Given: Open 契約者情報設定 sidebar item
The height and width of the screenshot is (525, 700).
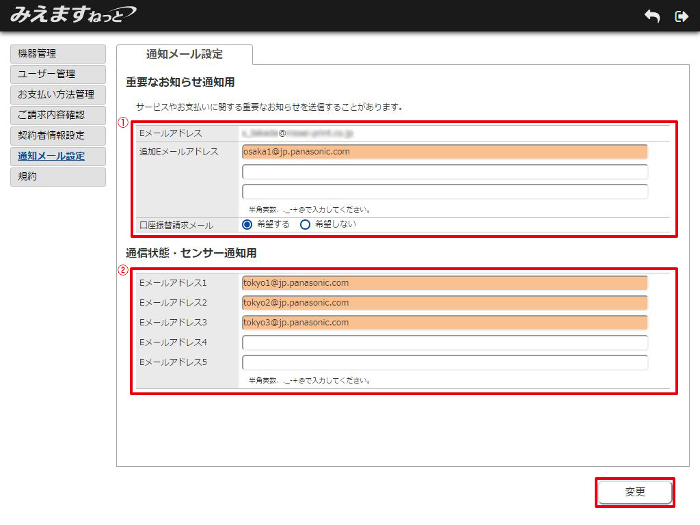Looking at the screenshot, I should 58,135.
